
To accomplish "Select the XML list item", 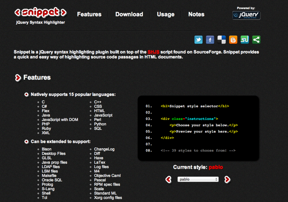I will (46, 133).
